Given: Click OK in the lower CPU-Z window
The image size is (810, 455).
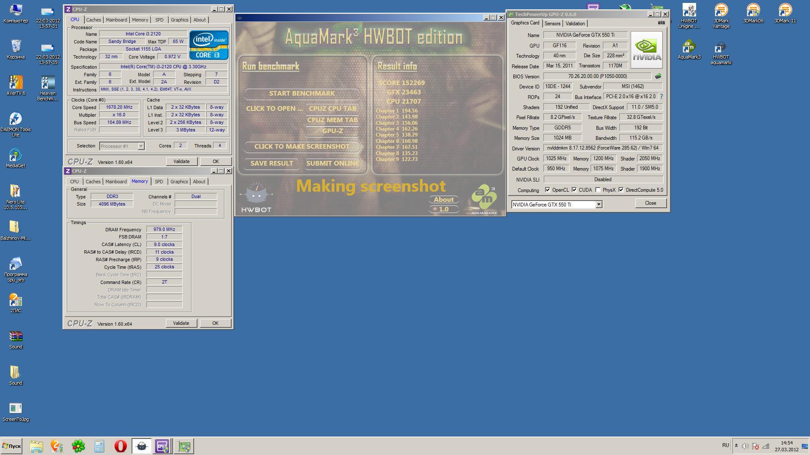Looking at the screenshot, I should [x=215, y=323].
